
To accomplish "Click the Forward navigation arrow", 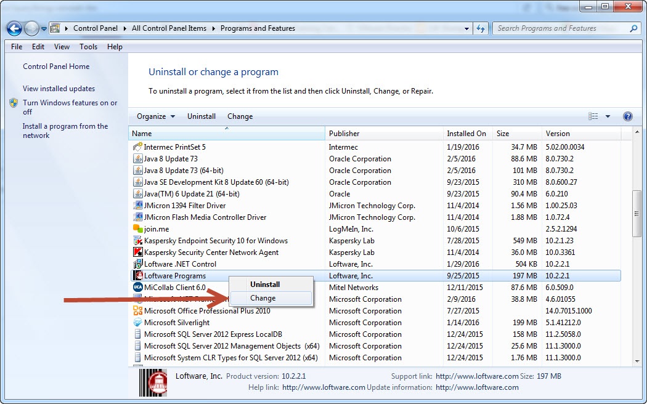I will [31, 28].
